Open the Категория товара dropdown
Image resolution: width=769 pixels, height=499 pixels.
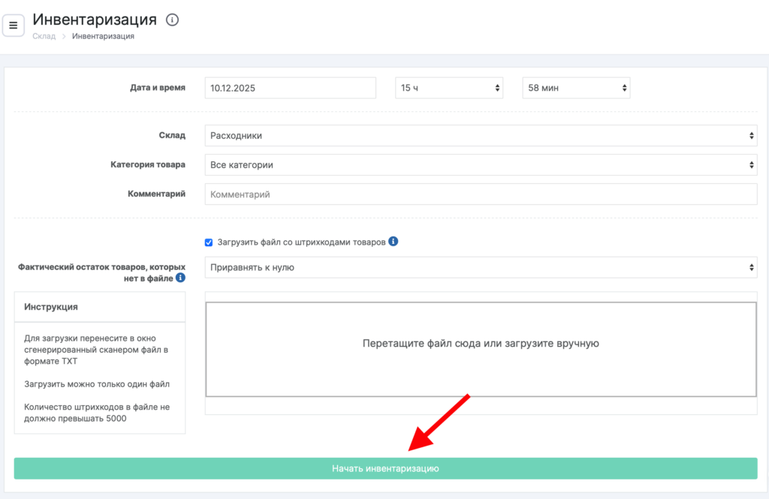481,165
